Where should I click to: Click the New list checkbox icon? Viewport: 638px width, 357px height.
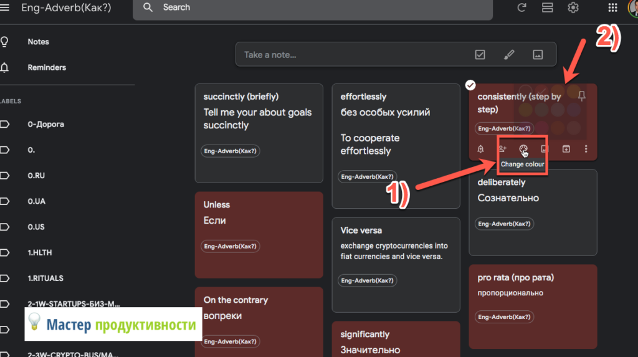[480, 55]
